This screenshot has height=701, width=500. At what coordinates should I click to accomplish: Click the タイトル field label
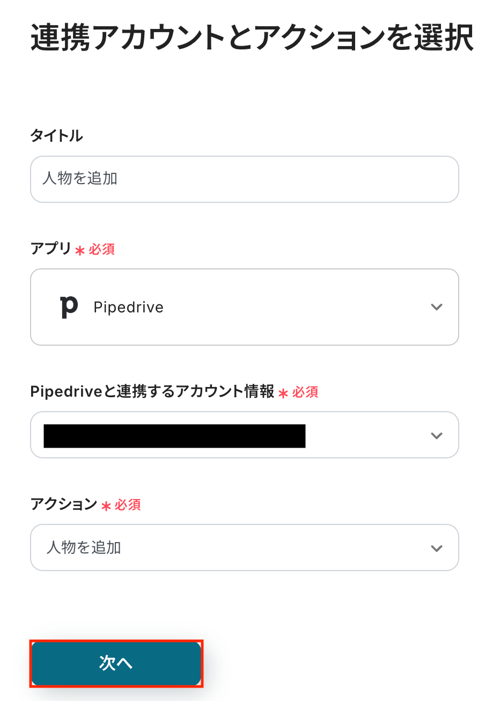[57, 136]
